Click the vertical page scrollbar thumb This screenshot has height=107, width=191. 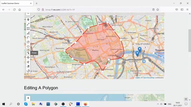coord(190,40)
